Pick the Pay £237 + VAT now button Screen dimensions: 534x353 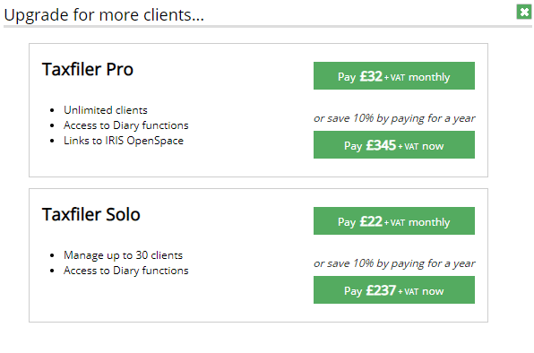point(394,290)
